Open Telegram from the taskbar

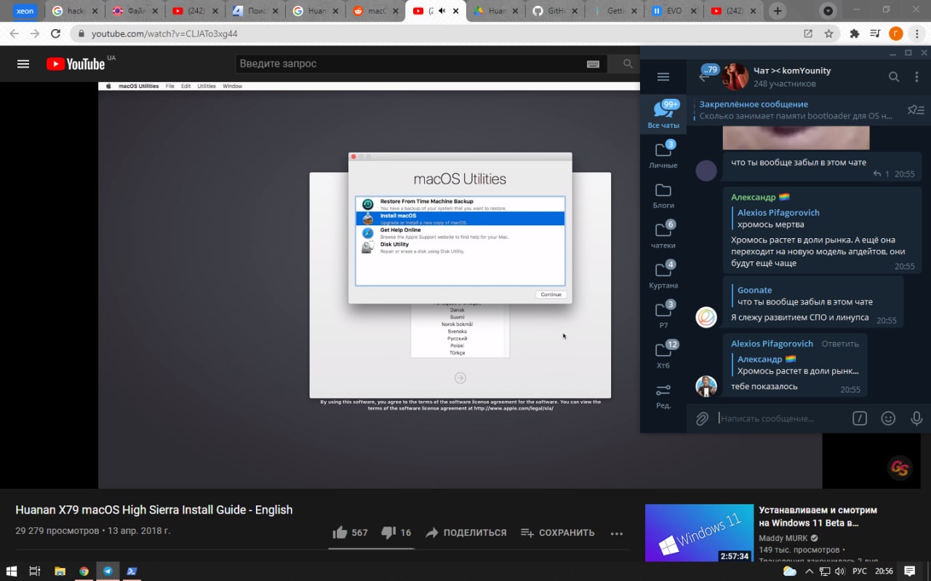point(108,571)
